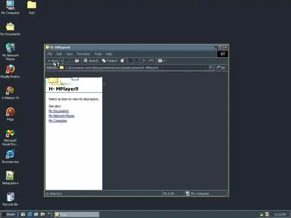Screen dimensions: 291x218
Task: Click the Forward arrow in the toolbar
Action: (x=67, y=61)
